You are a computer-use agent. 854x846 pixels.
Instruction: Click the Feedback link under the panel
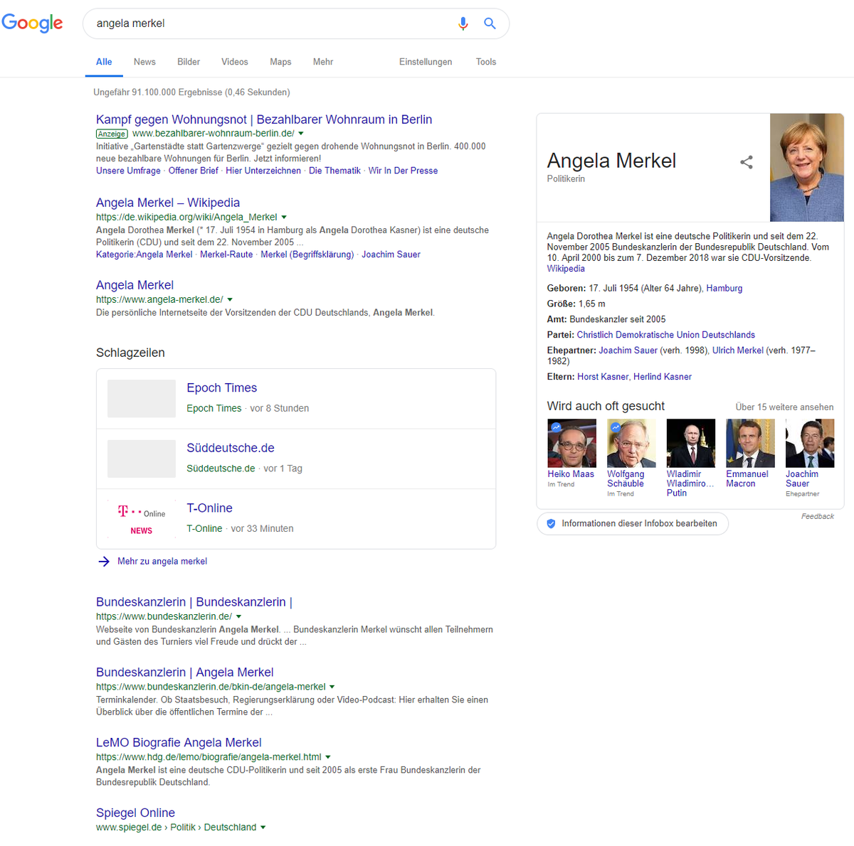818,516
